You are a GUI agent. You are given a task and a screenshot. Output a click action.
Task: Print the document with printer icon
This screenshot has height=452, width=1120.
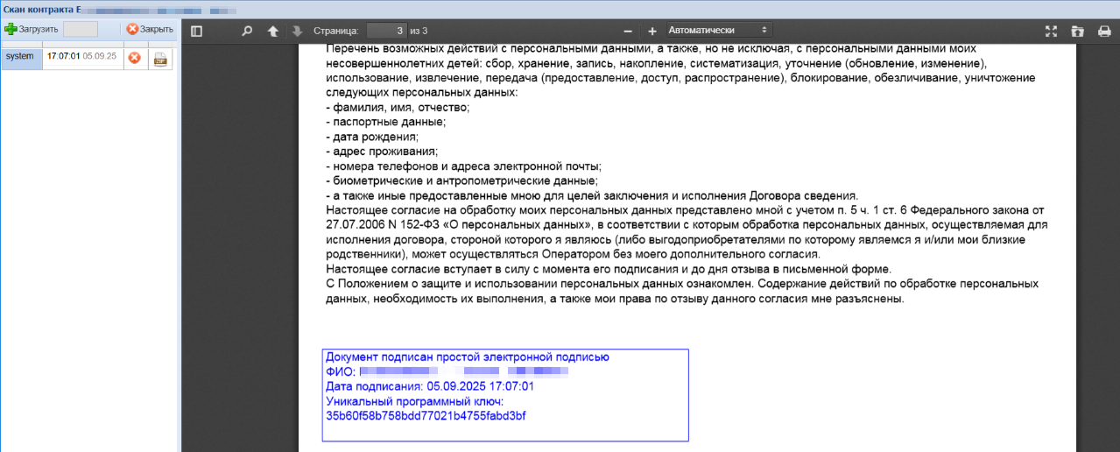point(1102,31)
